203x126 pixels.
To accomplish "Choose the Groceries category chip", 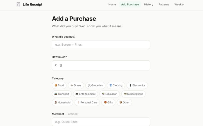I will [95, 85].
